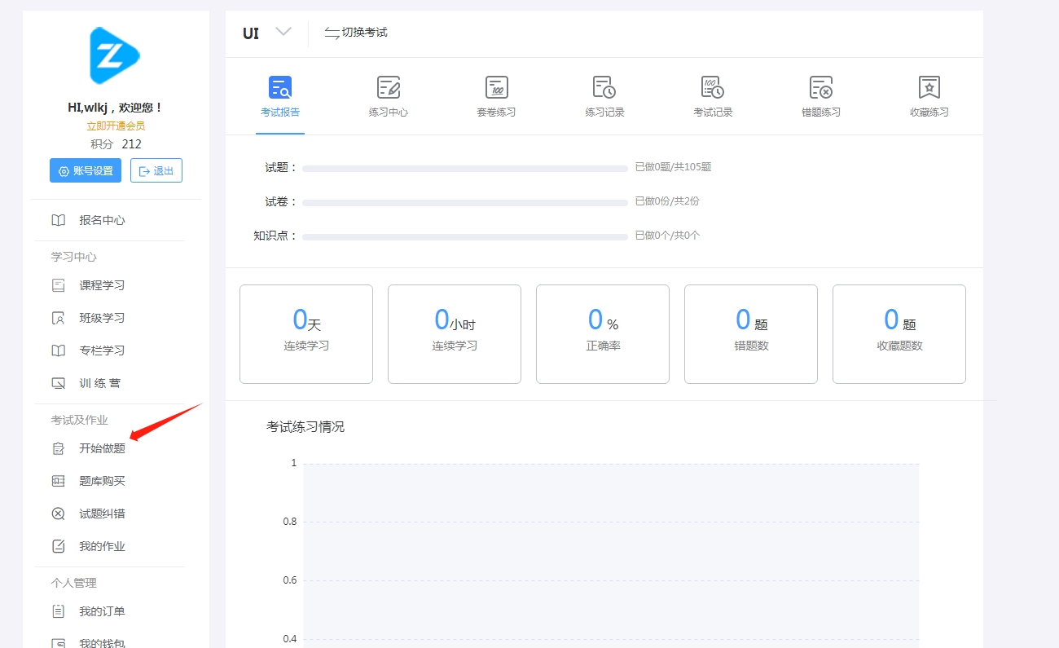This screenshot has width=1059, height=648.
Task: Open the 考试报告 tab icon
Action: (280, 87)
